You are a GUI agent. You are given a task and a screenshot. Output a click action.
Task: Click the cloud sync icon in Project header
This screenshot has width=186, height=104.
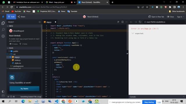(40, 22)
